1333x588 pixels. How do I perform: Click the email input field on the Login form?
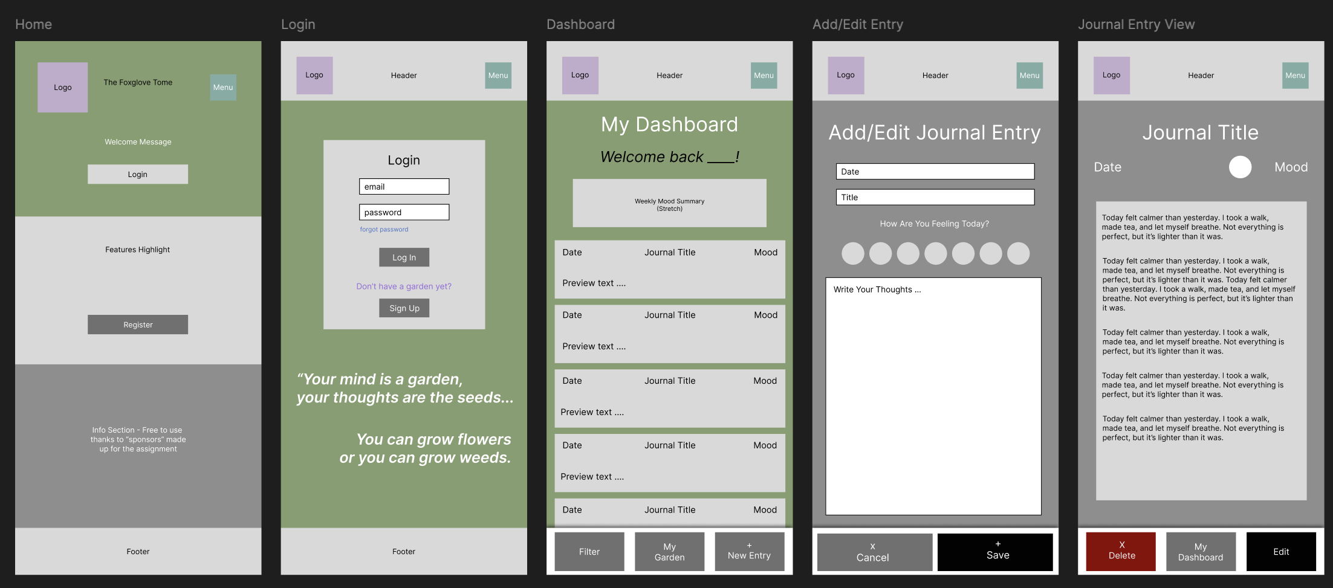404,186
